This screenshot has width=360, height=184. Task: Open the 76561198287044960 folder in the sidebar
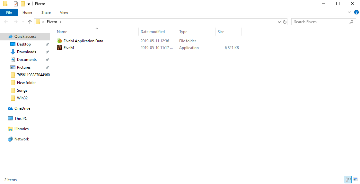point(33,75)
